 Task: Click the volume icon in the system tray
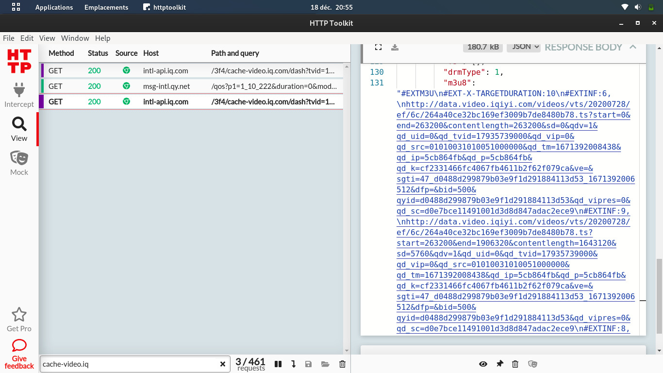point(638,7)
